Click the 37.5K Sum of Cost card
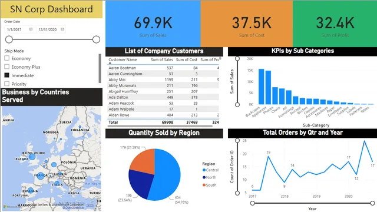 [x=247, y=24]
